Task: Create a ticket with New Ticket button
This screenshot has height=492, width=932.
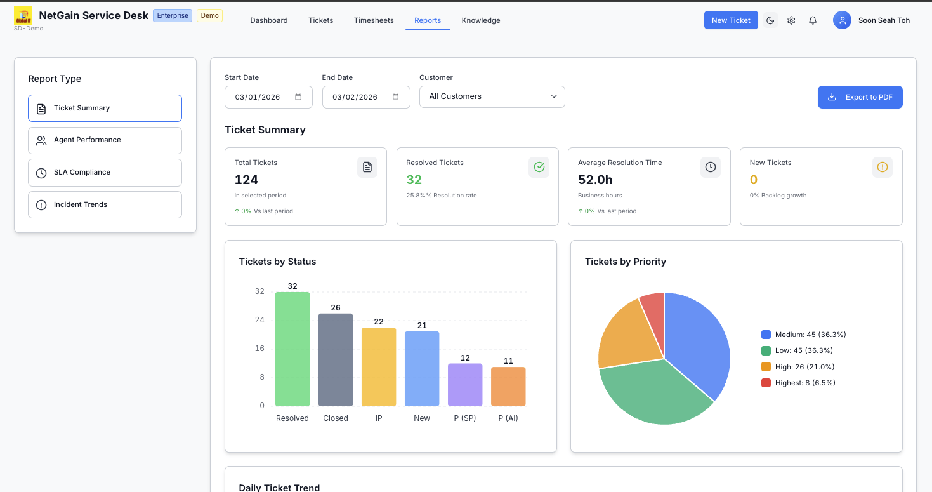Action: tap(731, 20)
